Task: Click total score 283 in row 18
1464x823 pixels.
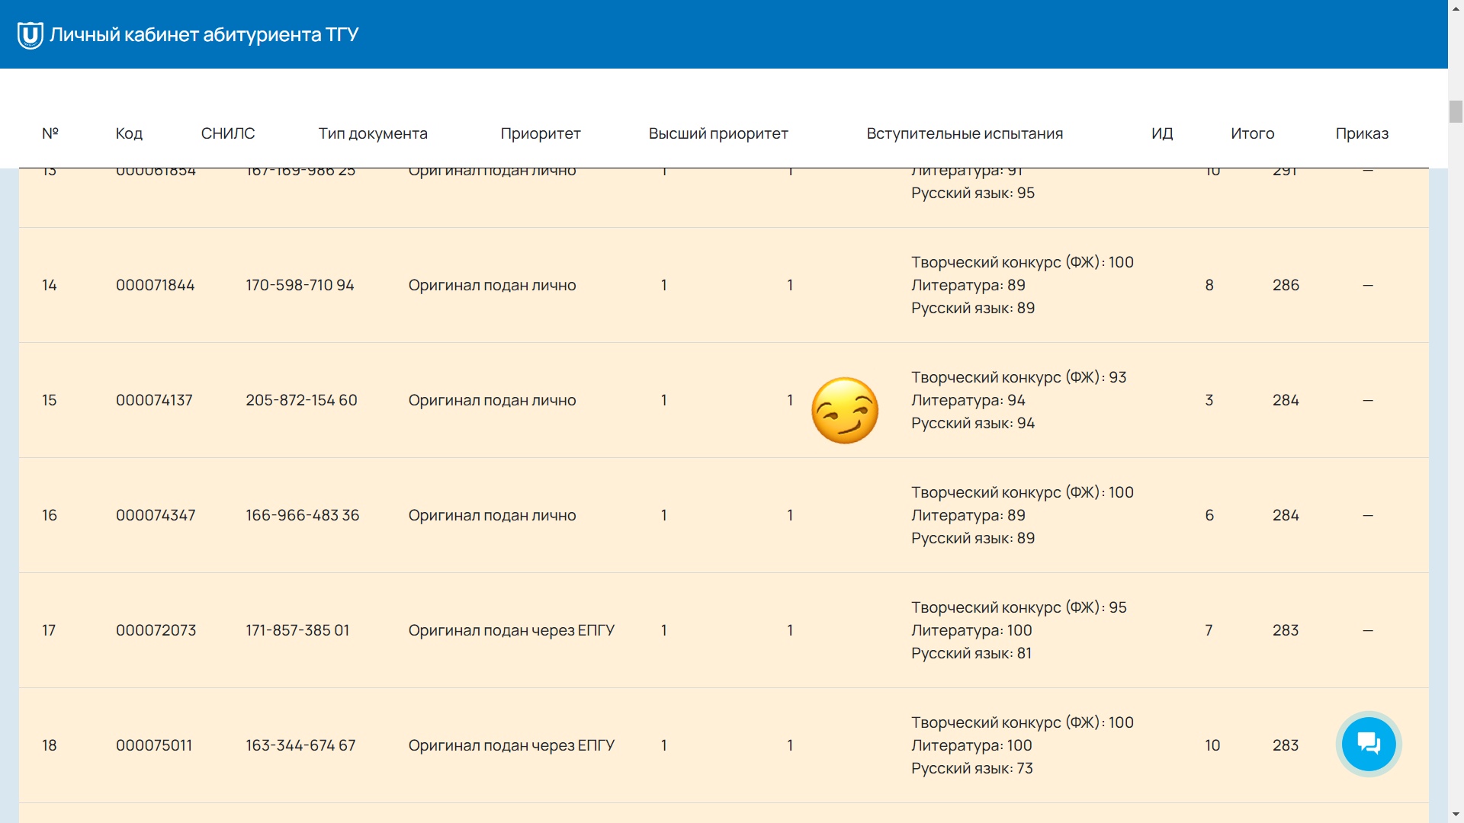Action: [x=1286, y=745]
